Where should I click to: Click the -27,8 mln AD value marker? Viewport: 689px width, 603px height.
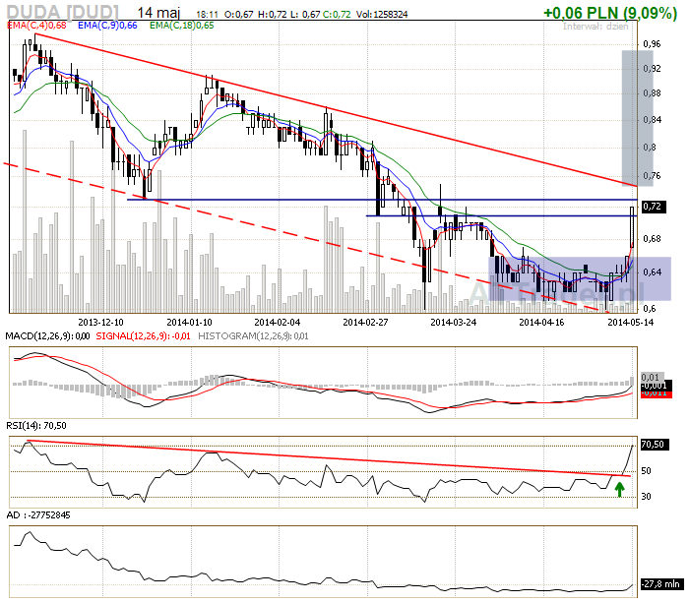click(662, 584)
